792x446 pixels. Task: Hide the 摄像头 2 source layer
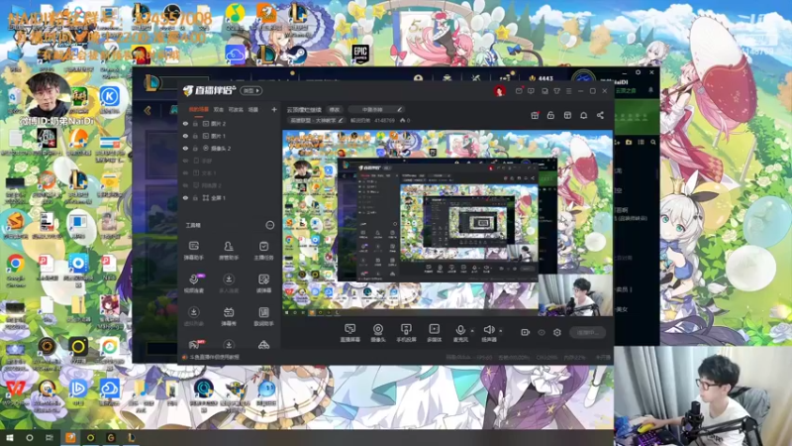(x=185, y=148)
